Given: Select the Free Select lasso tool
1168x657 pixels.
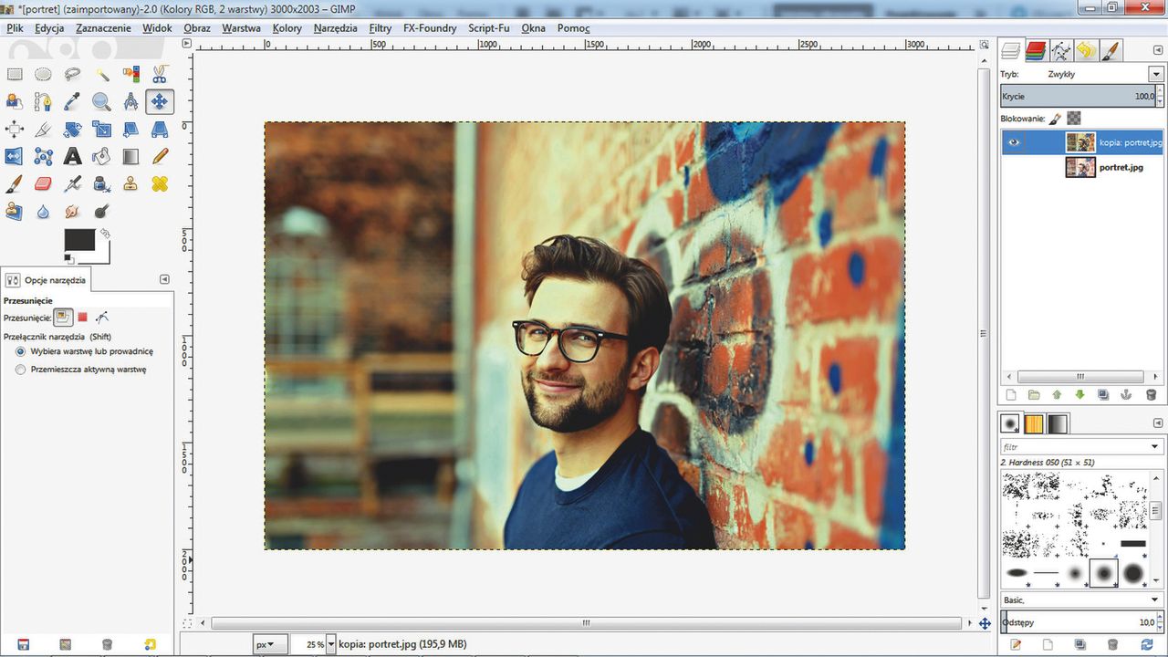Looking at the screenshot, I should (x=72, y=75).
